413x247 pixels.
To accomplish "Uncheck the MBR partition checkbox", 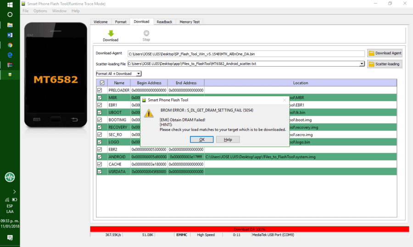I will tap(100, 97).
